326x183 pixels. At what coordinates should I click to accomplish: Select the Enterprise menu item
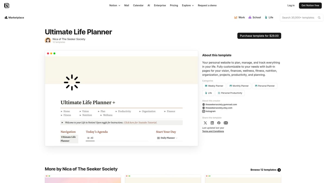[160, 5]
